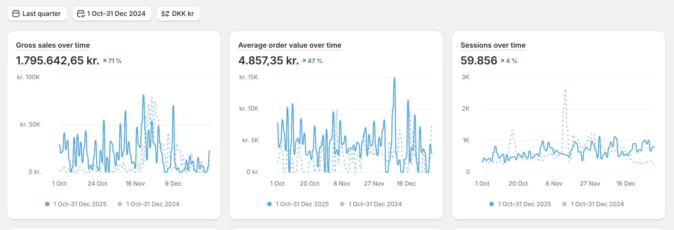
Task: Click the currency exchange icon next to DKK
Action: pyautogui.click(x=165, y=14)
